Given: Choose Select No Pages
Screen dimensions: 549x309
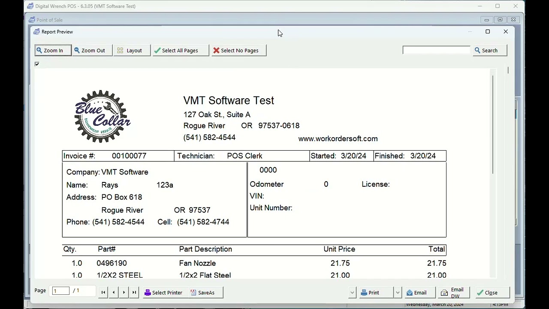Looking at the screenshot, I should pyautogui.click(x=239, y=51).
